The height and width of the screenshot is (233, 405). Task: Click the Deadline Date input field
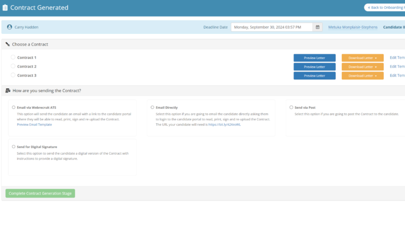tap(272, 27)
